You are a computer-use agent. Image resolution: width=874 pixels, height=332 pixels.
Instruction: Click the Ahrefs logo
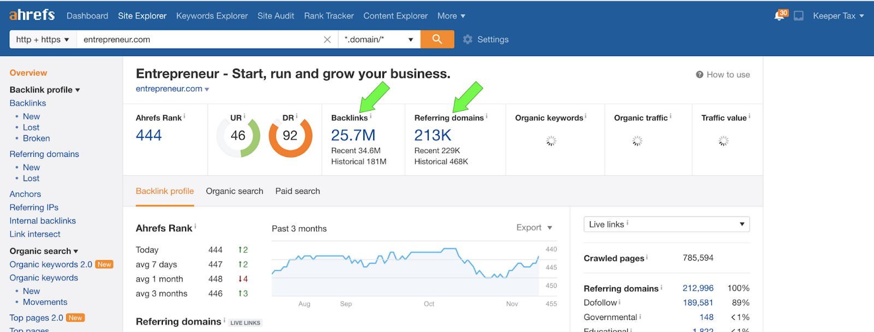pyautogui.click(x=32, y=15)
